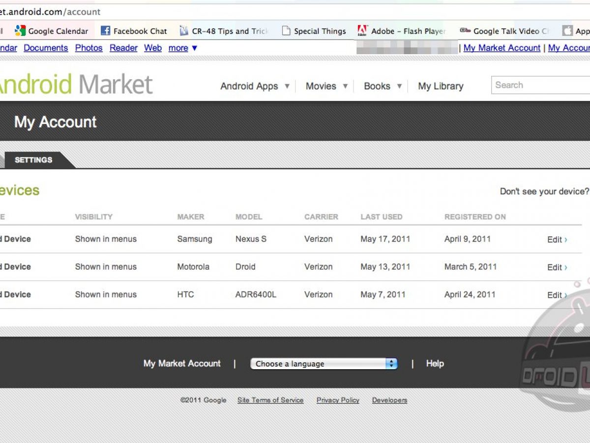Screen dimensions: 590x443
Task: Switch to the Settings tab
Action: tap(33, 160)
